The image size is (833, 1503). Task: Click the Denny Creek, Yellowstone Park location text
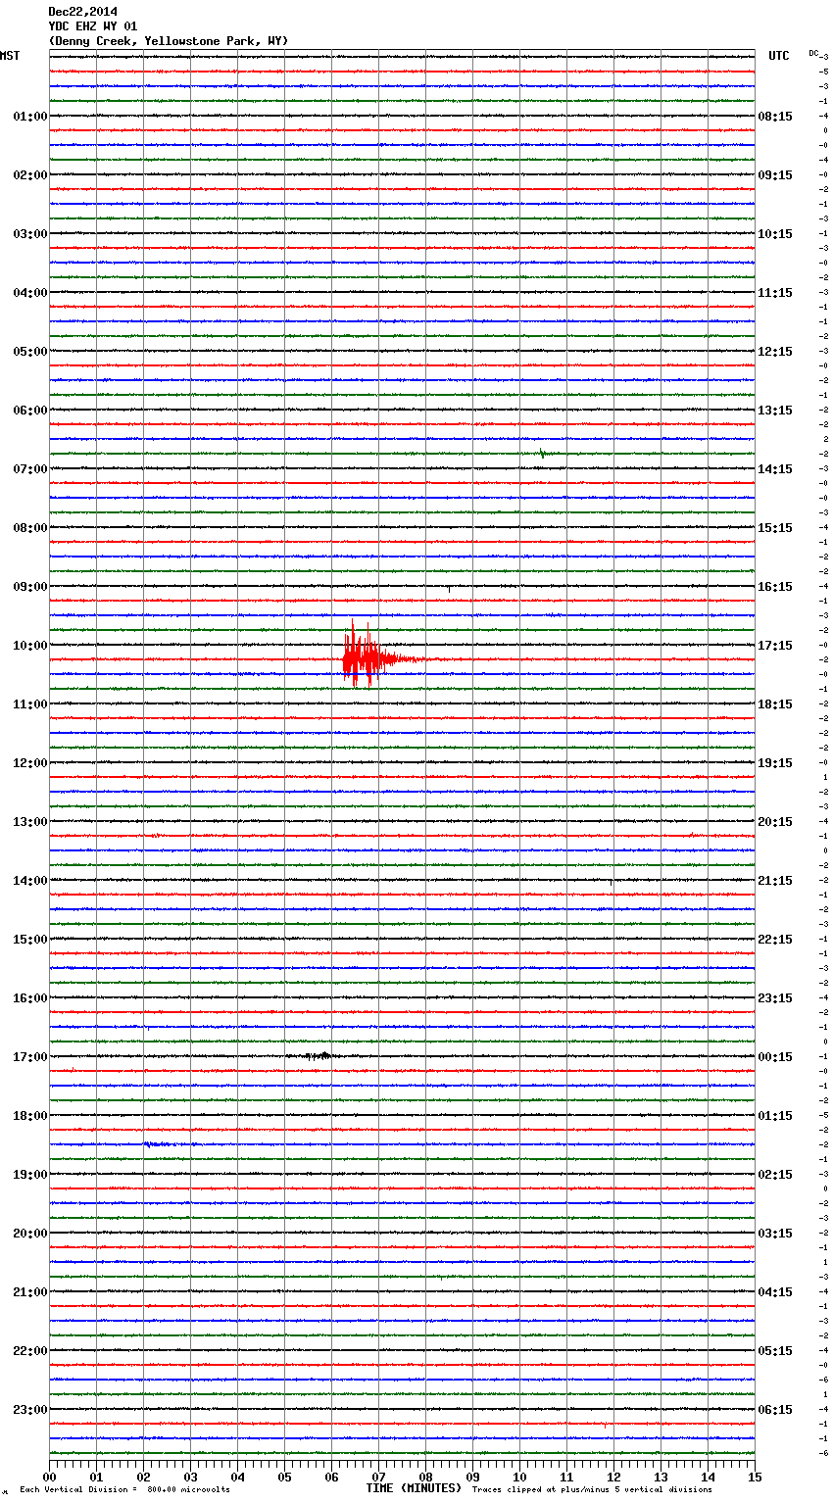pyautogui.click(x=169, y=41)
